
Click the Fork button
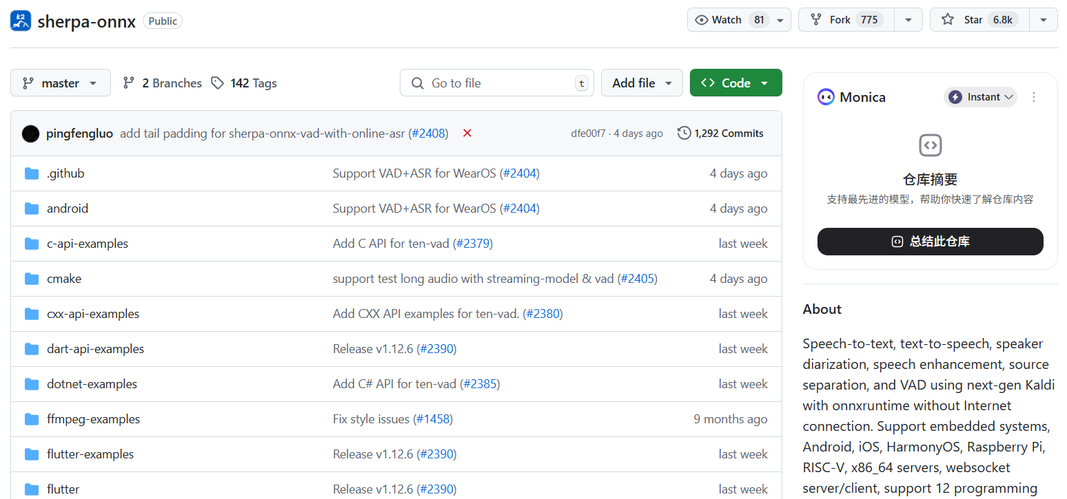(x=846, y=20)
